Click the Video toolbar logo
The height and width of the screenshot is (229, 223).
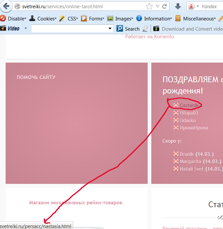pyautogui.click(x=10, y=28)
